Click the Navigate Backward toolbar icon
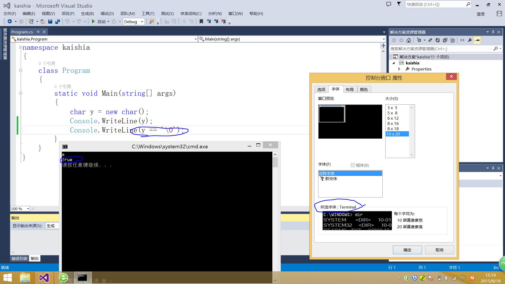The height and width of the screenshot is (284, 505). pyautogui.click(x=10, y=22)
